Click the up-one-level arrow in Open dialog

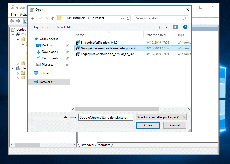(53, 18)
